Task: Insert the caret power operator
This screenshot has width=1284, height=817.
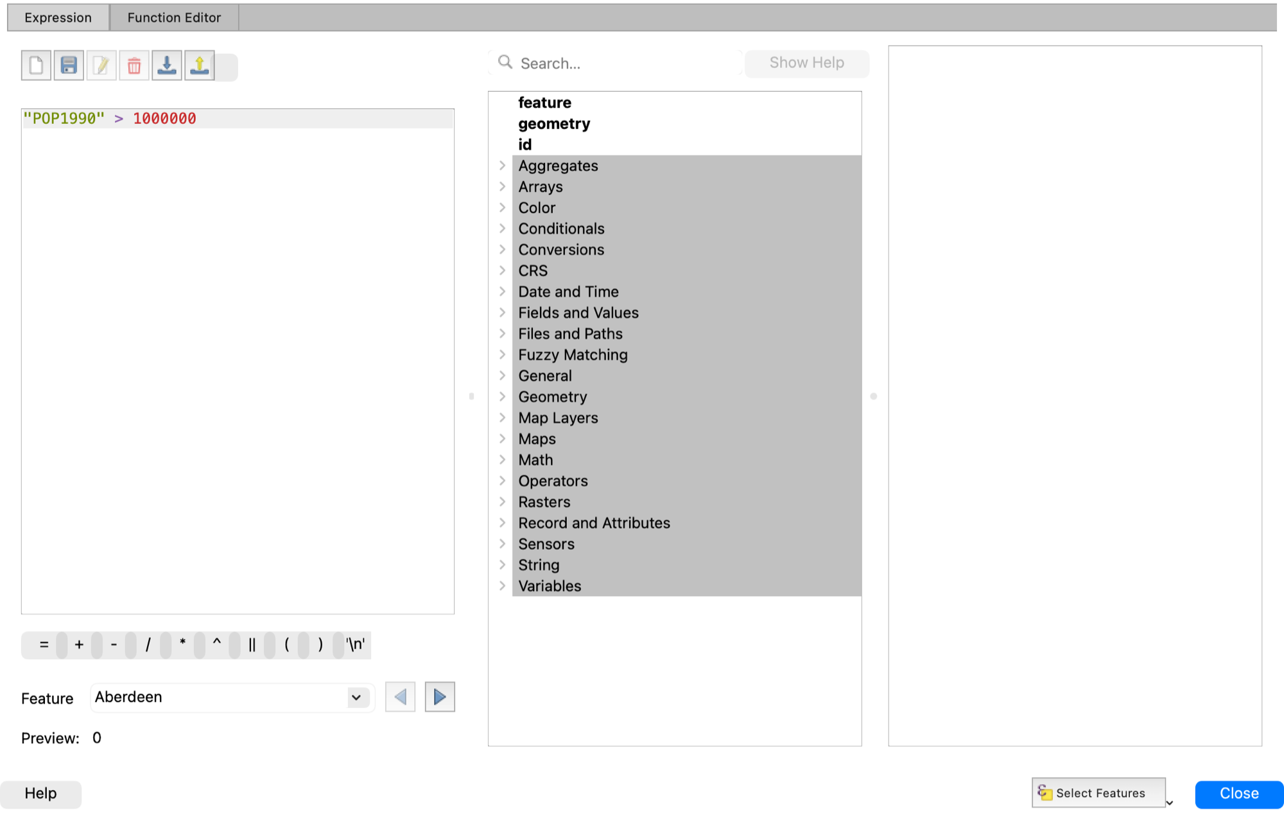Action: click(x=217, y=645)
